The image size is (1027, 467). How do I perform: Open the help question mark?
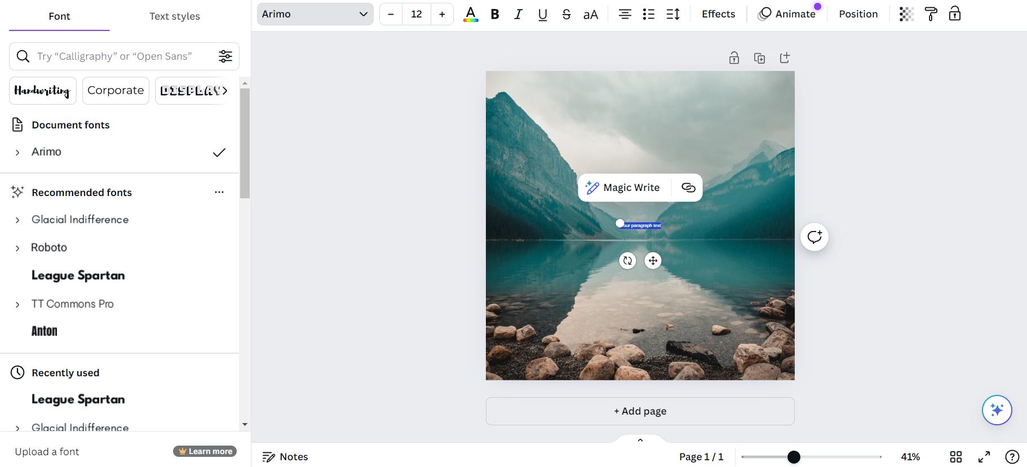click(1012, 457)
